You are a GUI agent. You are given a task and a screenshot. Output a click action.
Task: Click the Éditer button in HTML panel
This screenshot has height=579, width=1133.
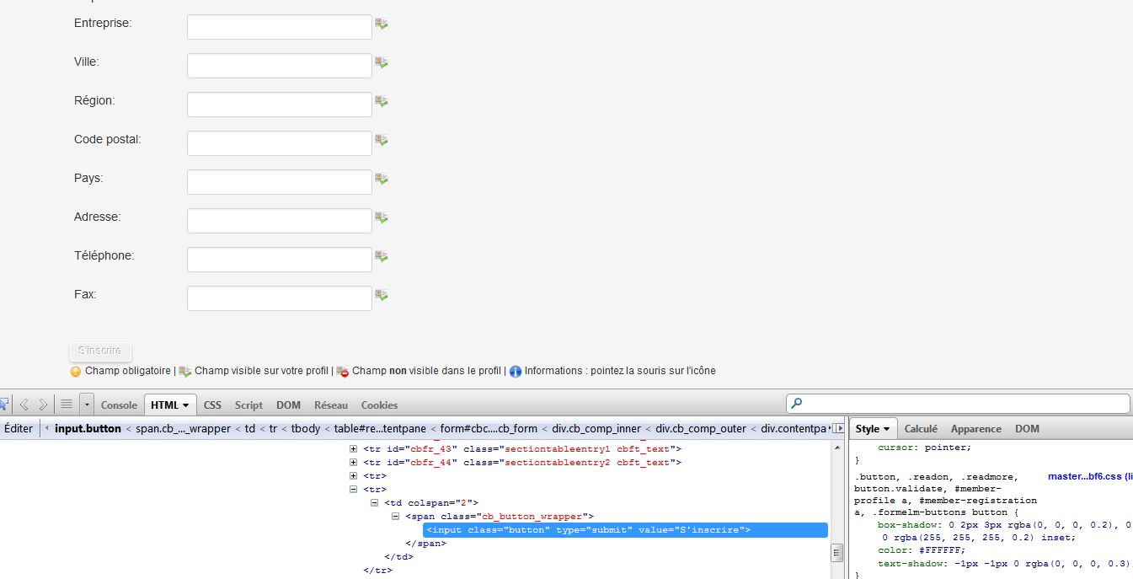click(x=19, y=429)
